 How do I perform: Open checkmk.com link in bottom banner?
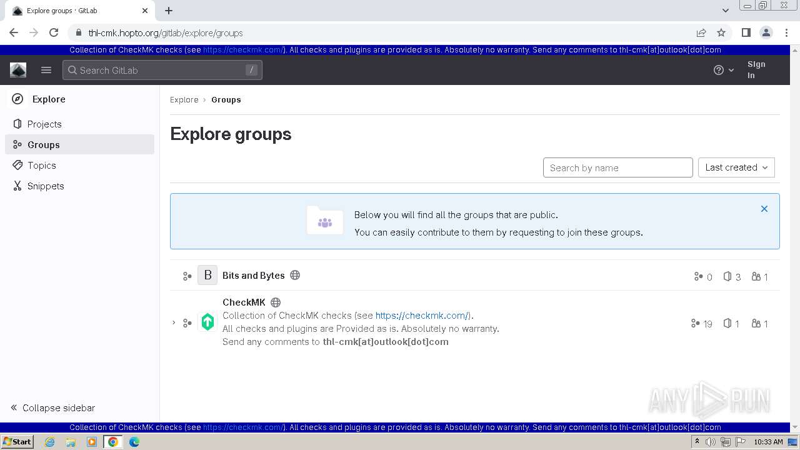click(x=243, y=427)
